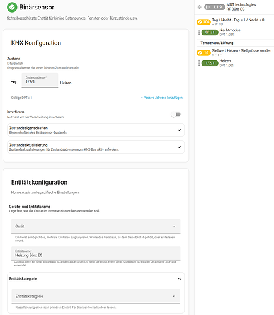Viewport: 274px width, 315px height.
Task: Select the orange 106 object badge
Action: coord(203,22)
